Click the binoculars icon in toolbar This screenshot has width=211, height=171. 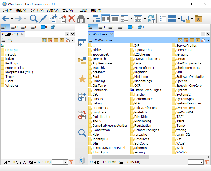click(x=81, y=19)
